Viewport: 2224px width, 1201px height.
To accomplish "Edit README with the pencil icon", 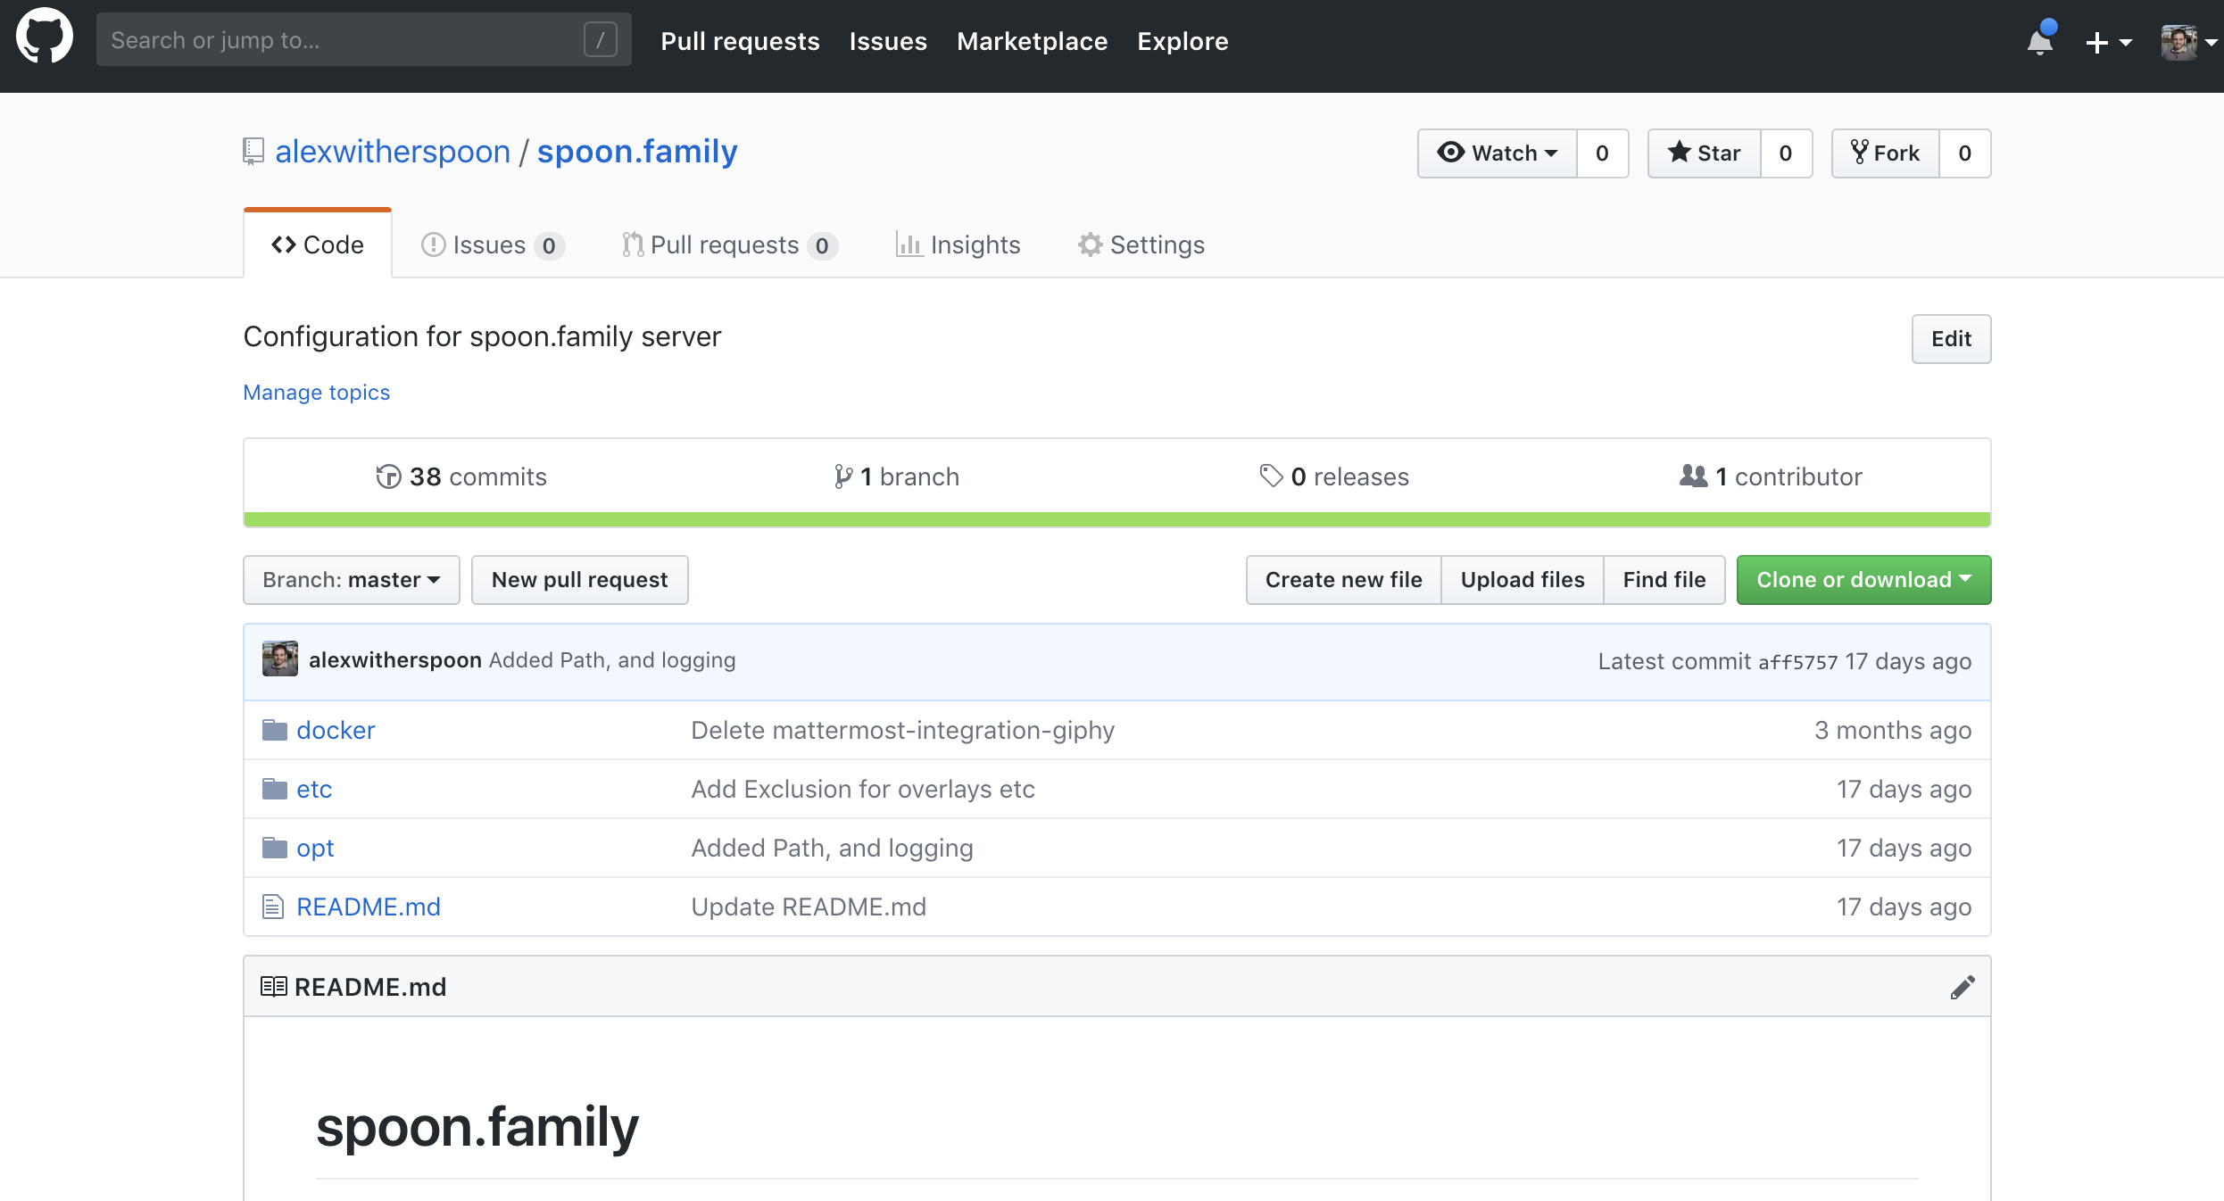I will pos(1962,987).
